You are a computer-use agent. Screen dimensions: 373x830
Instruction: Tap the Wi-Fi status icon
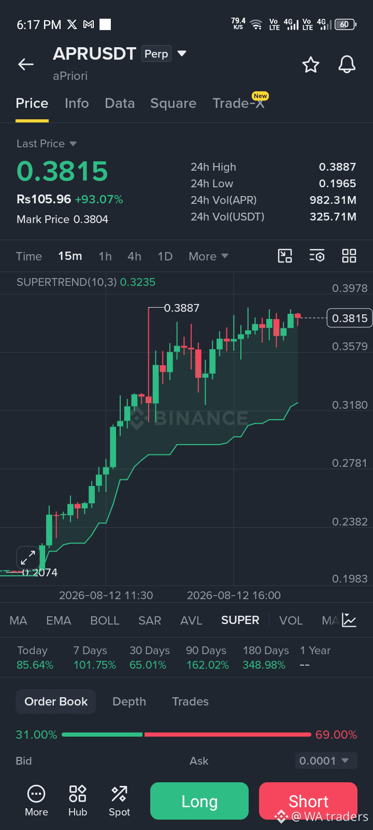[256, 24]
